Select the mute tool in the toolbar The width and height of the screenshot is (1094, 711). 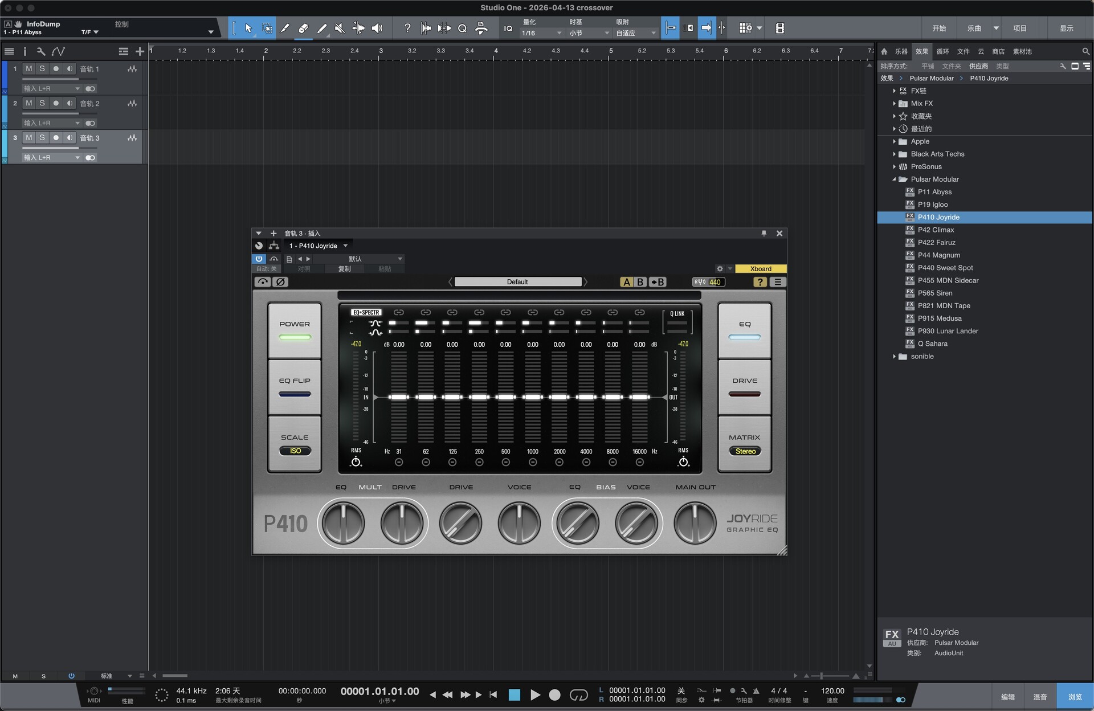tap(340, 28)
